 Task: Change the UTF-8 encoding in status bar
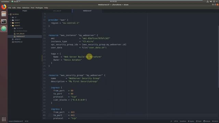(x=176, y=121)
